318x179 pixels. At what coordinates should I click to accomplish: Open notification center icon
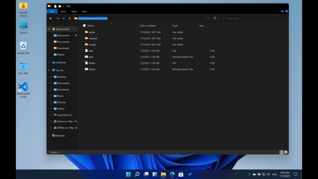click(x=296, y=174)
